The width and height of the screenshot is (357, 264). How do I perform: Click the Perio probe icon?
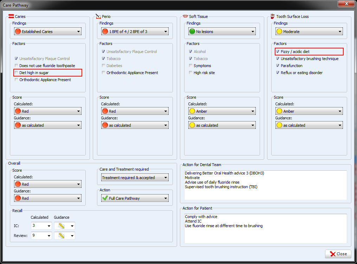[x=98, y=16]
